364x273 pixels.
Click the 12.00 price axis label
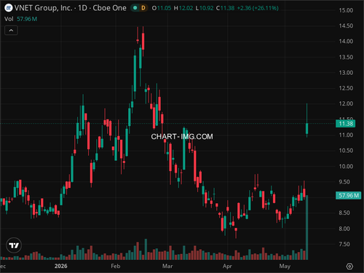coord(346,103)
